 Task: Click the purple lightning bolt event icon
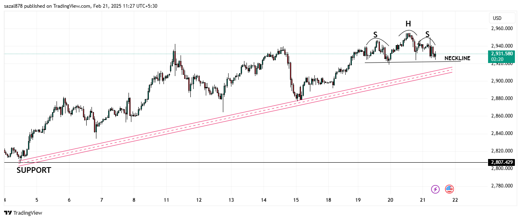click(436, 189)
